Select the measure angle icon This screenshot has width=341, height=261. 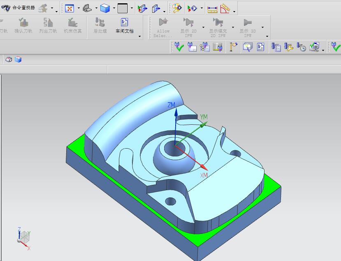tap(225, 9)
